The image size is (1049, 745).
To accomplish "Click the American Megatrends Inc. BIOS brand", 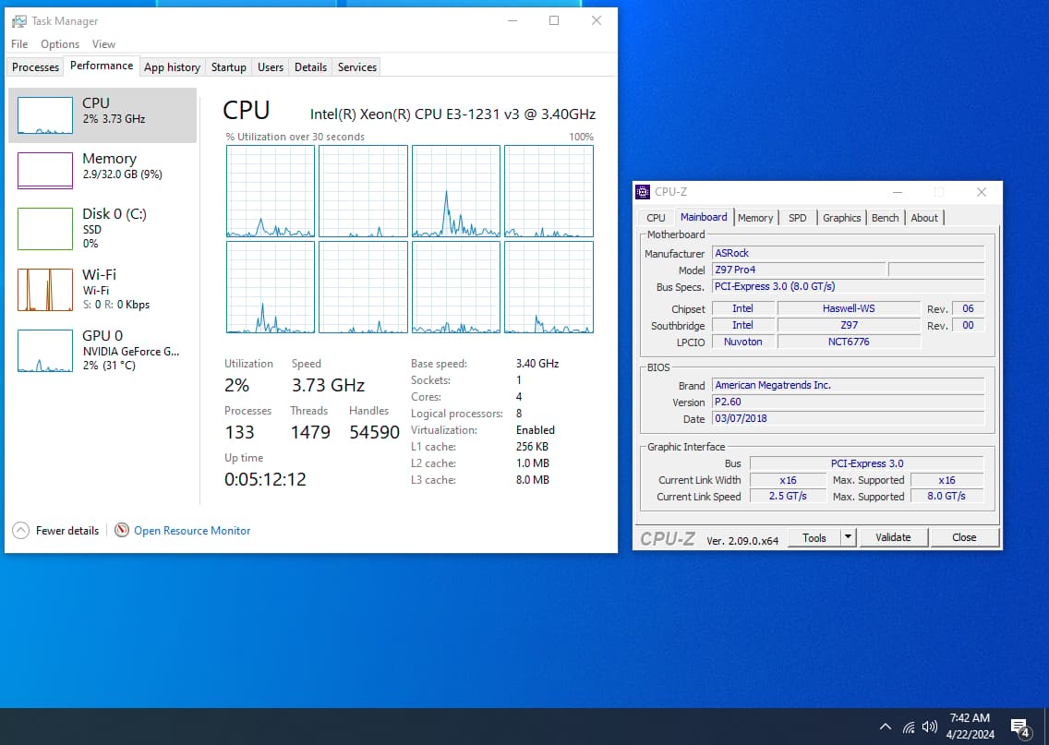I will coord(849,385).
